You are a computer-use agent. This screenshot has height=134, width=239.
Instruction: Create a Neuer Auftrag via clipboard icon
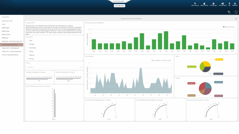[204, 4]
